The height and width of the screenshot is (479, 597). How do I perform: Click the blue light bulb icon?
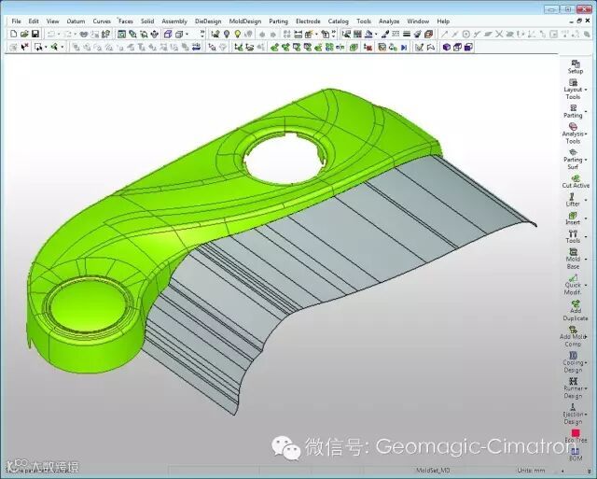click(x=227, y=35)
